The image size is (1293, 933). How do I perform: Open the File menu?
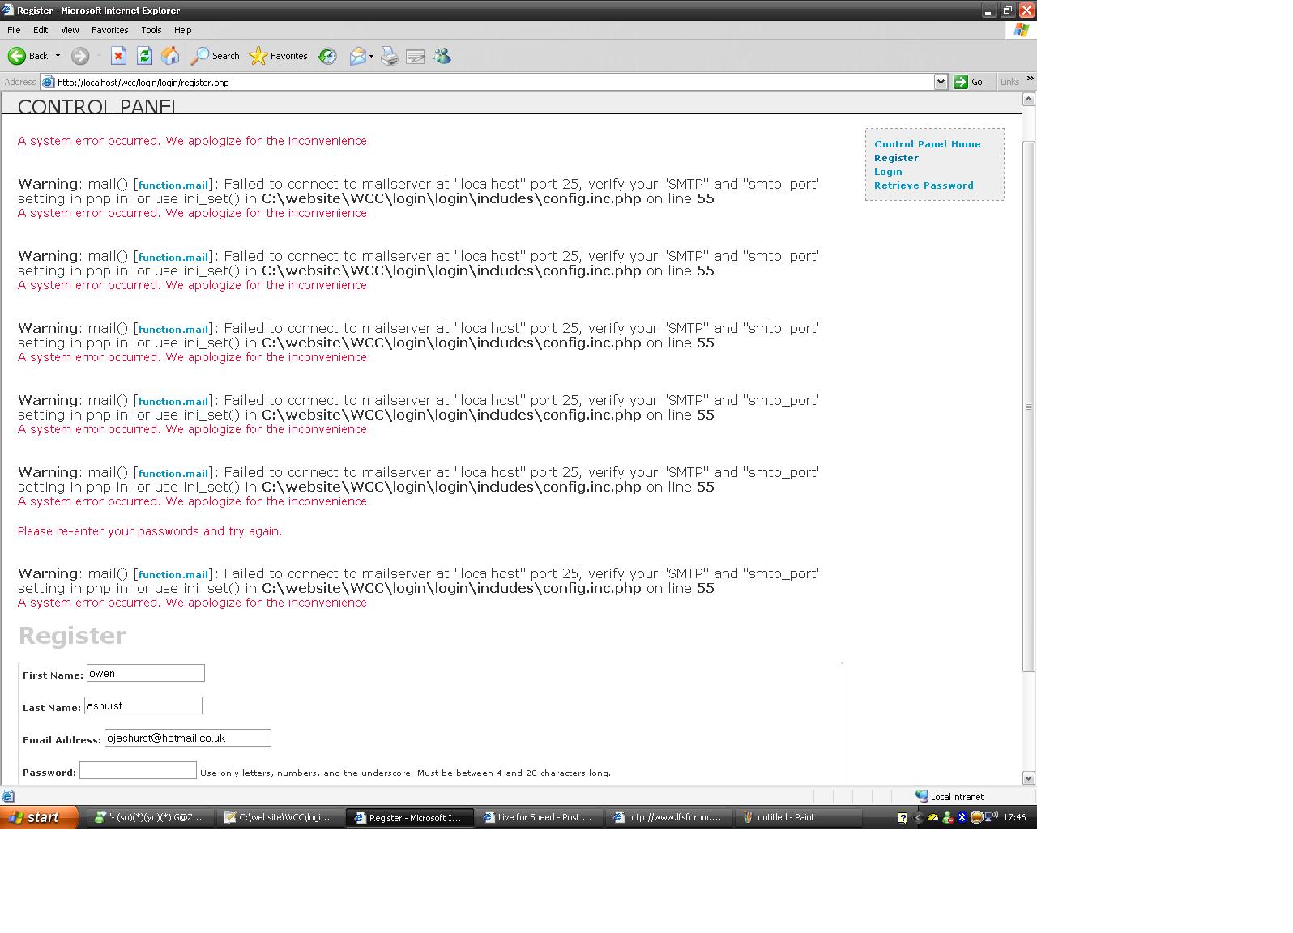pos(14,30)
